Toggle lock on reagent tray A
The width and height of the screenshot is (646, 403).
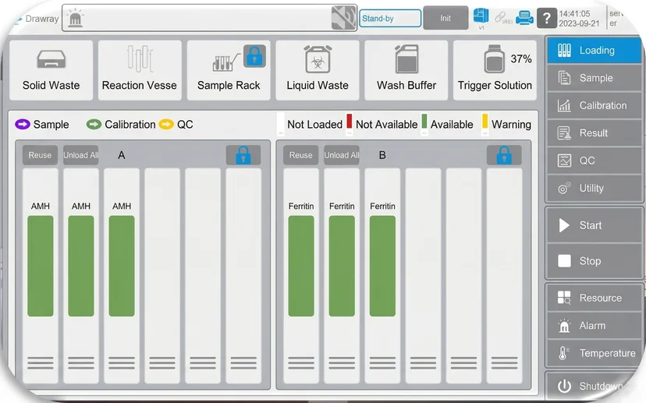pyautogui.click(x=243, y=155)
